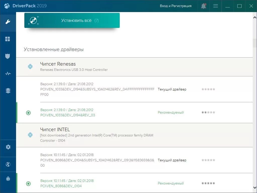The width and height of the screenshot is (257, 193).
Task: Click five-star rating of recommended INTEL driver
Action: (208, 183)
